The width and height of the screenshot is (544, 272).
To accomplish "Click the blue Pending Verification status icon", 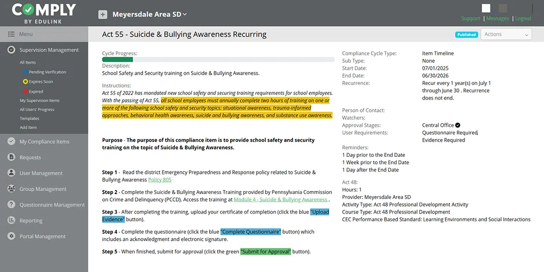I will pyautogui.click(x=25, y=72).
